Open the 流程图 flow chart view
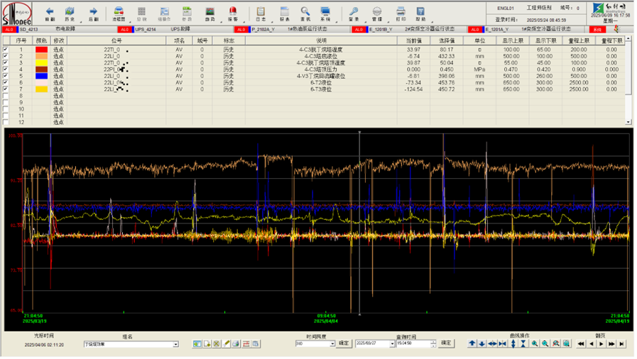 pyautogui.click(x=119, y=13)
